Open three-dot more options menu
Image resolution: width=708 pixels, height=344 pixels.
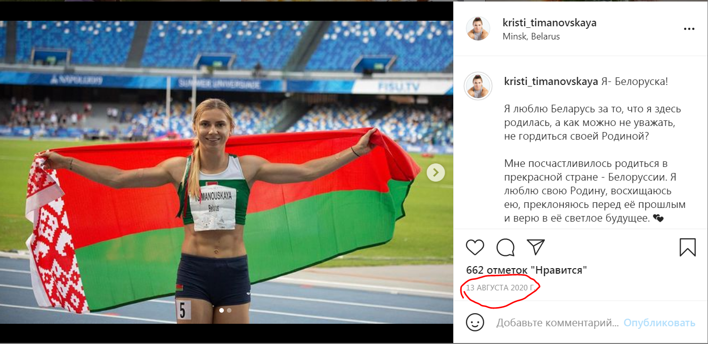coord(689,29)
